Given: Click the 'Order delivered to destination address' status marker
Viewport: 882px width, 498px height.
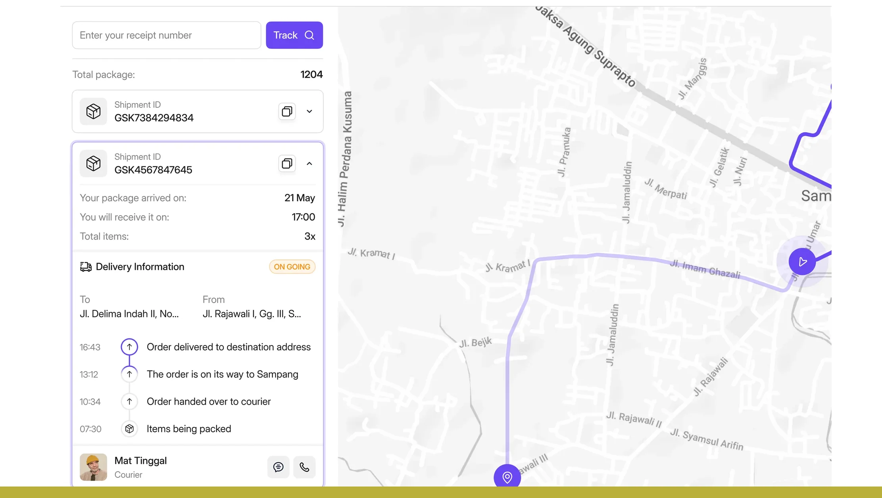Looking at the screenshot, I should 129,346.
